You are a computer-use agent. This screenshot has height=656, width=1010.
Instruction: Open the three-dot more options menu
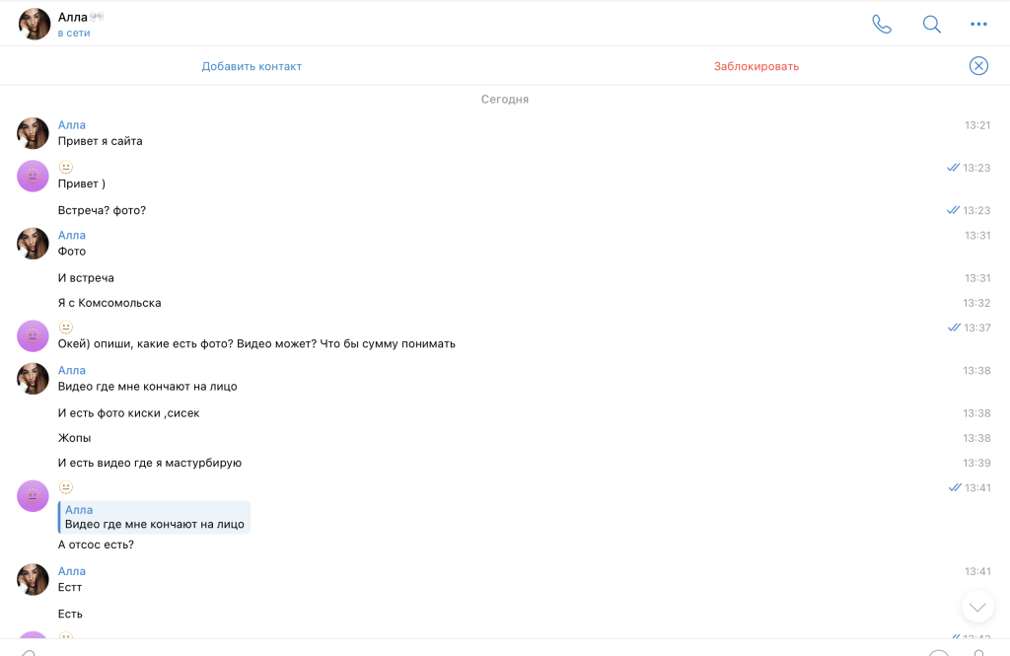tap(978, 25)
